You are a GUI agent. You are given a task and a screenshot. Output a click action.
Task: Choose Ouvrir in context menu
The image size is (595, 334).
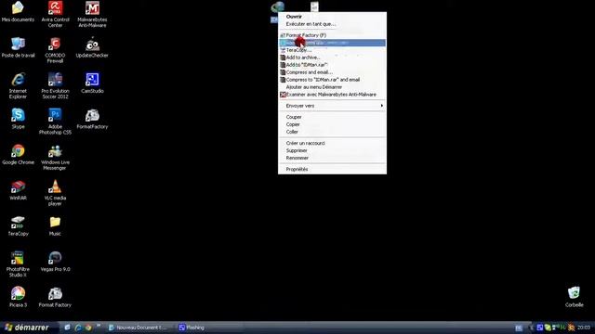[x=332, y=17]
